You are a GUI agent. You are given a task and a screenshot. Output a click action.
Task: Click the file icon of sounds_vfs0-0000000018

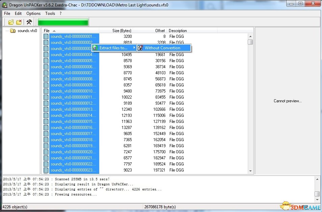click(x=46, y=140)
